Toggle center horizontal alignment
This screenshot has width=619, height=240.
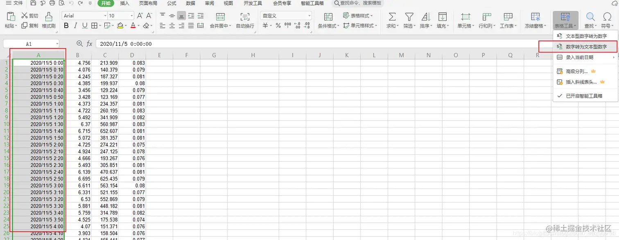172,25
